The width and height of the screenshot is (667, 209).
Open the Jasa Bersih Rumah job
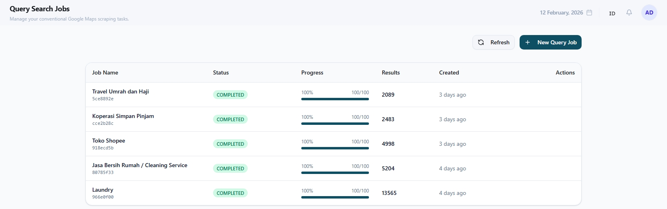(x=139, y=165)
